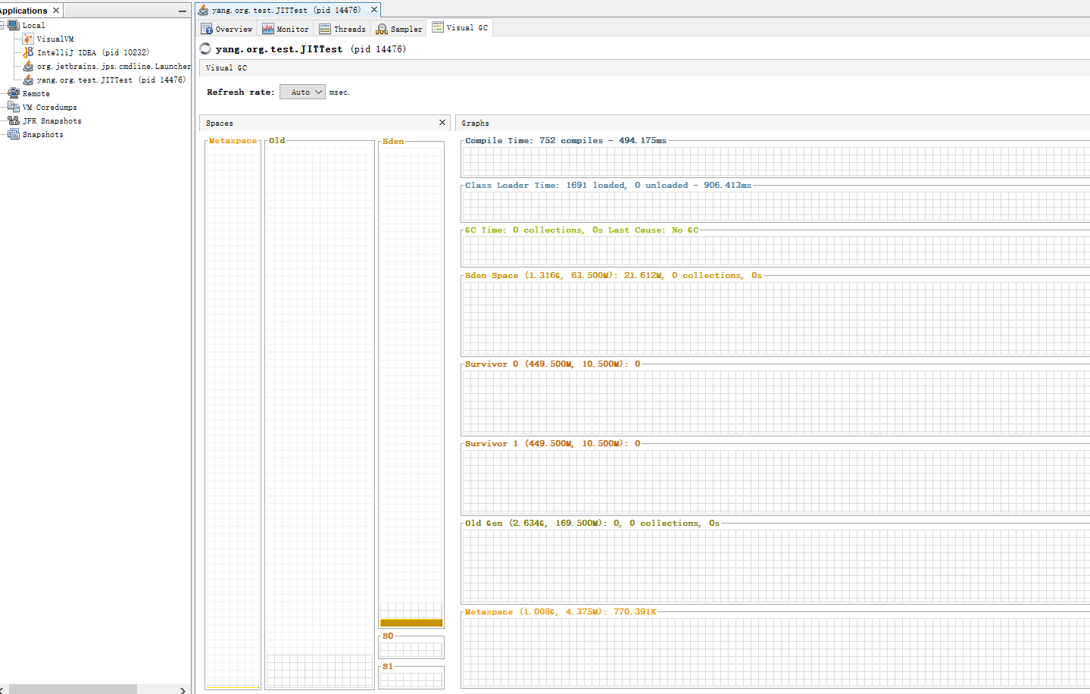Click the Survivor 0 graph label
Viewport: 1090px width, 694px height.
click(553, 364)
